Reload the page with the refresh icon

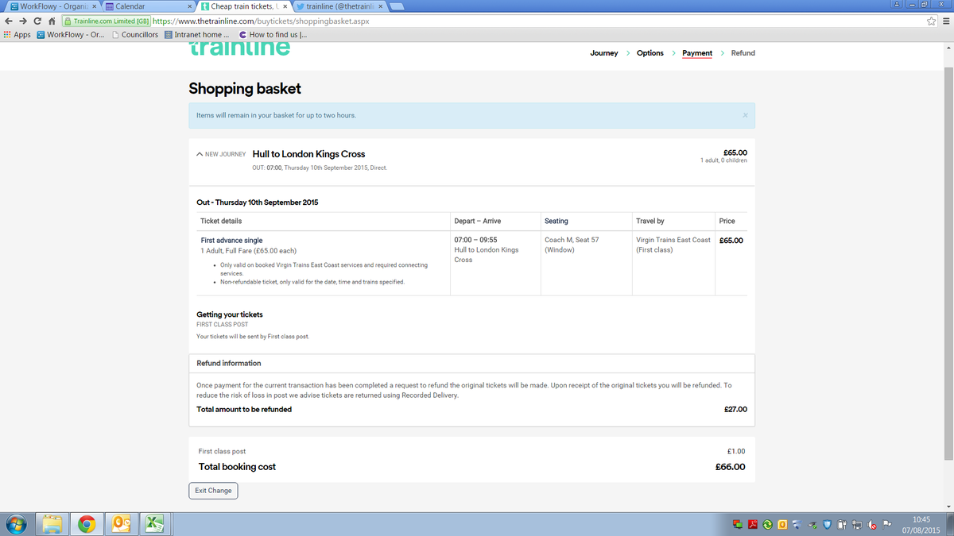pyautogui.click(x=37, y=21)
